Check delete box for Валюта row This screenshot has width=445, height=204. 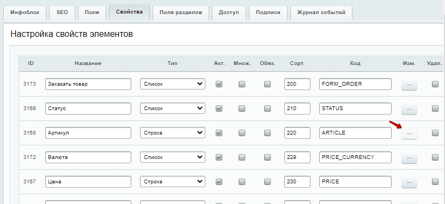[x=435, y=157]
